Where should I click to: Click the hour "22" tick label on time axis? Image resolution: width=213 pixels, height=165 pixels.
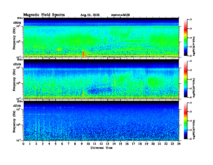click(166, 144)
